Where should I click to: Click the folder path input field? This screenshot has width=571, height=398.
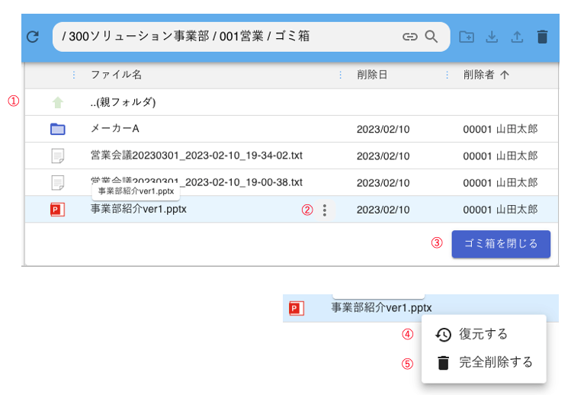pyautogui.click(x=229, y=37)
